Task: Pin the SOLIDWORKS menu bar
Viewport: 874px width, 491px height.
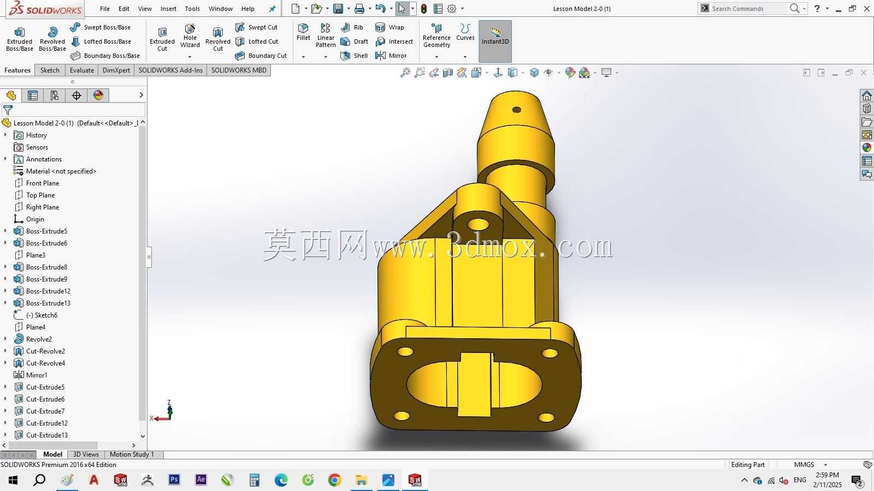Action: (x=273, y=9)
